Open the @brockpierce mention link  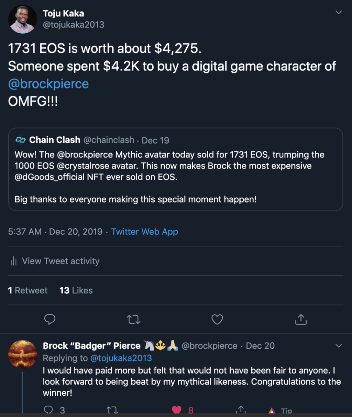click(x=48, y=84)
